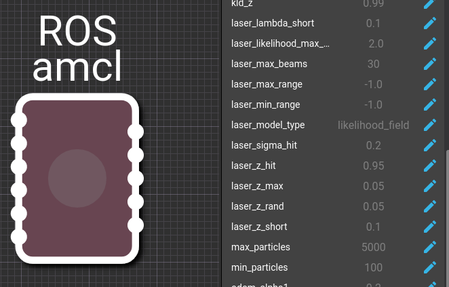Click the 0.1 value of laser_z_short

click(x=374, y=227)
